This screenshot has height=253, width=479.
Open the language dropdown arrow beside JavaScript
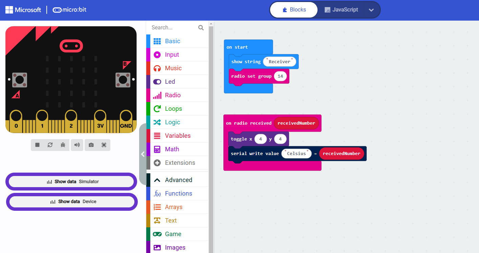(x=371, y=10)
